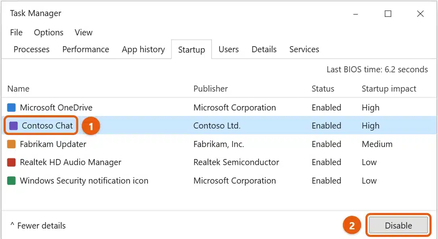
Task: Select the Contoso Chat entry name
Action: [x=47, y=126]
